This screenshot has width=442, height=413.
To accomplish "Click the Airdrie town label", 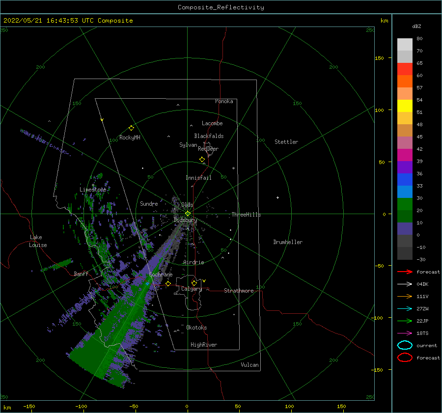I will 193,262.
